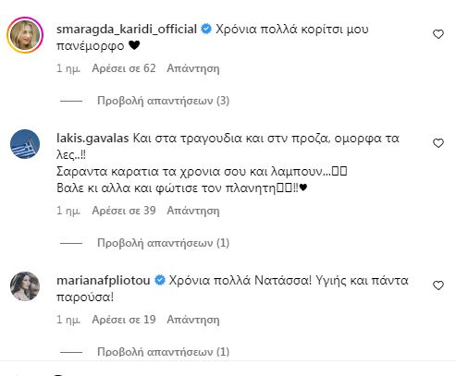The width and height of the screenshot is (456, 376).
Task: Open the marianafpliotou username link
Action: click(x=104, y=281)
